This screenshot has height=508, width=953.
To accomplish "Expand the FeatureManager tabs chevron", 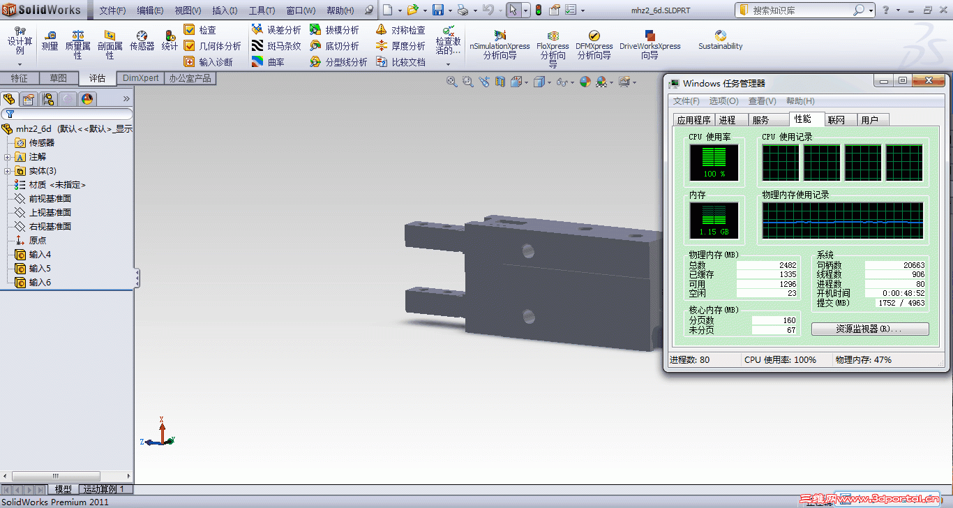I will tap(126, 99).
